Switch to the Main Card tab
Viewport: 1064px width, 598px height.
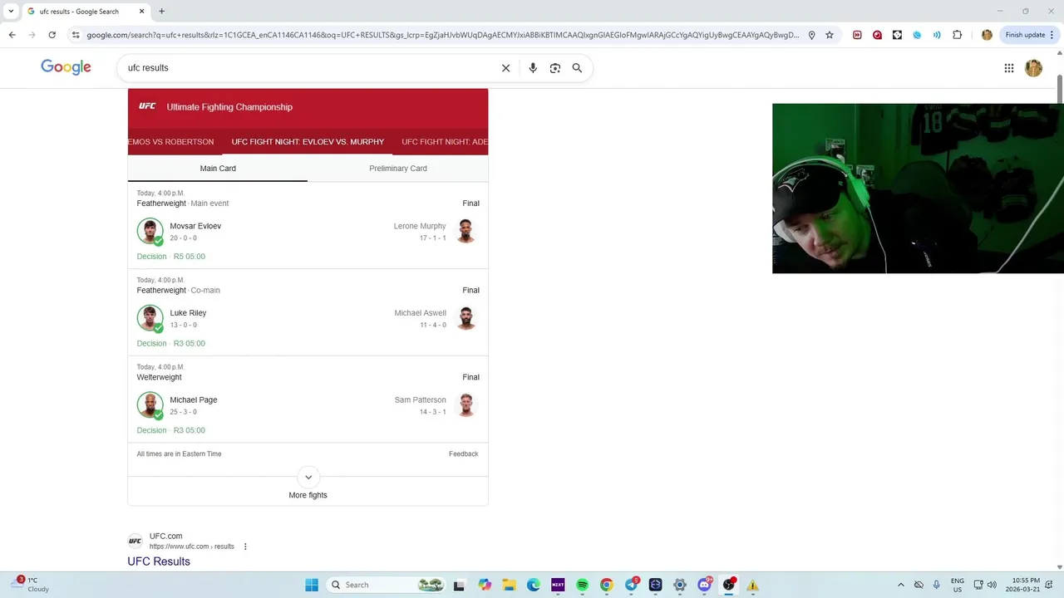pyautogui.click(x=218, y=169)
